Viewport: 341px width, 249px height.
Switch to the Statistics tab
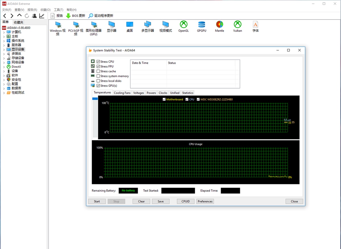[188, 93]
